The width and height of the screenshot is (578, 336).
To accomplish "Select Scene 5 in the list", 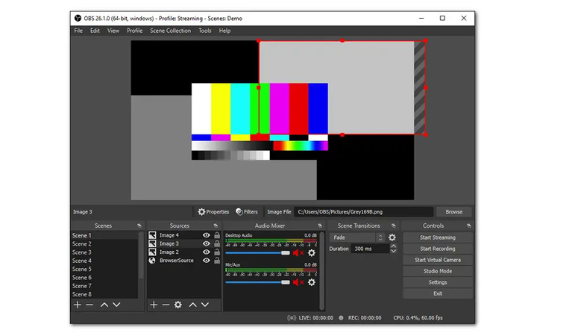I will [104, 269].
